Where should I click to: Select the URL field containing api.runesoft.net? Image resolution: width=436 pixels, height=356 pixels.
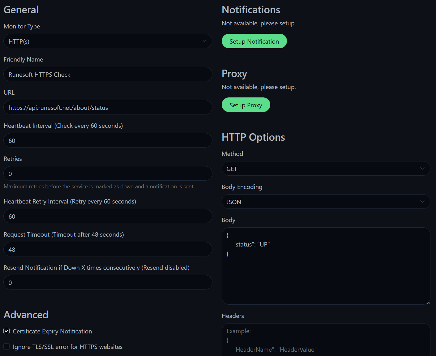coord(108,107)
